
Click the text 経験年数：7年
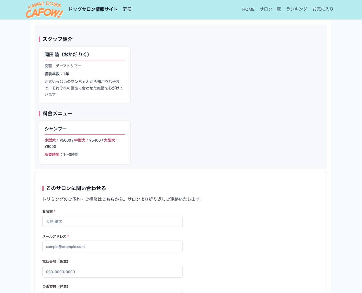point(57,74)
